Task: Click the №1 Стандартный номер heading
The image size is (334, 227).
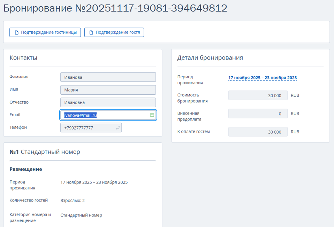Action: coord(45,152)
